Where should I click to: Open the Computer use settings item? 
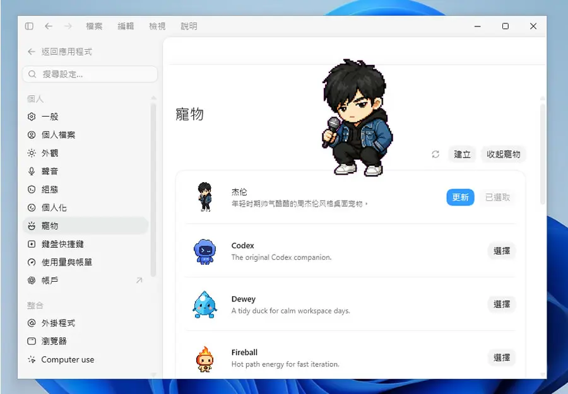coord(85,359)
